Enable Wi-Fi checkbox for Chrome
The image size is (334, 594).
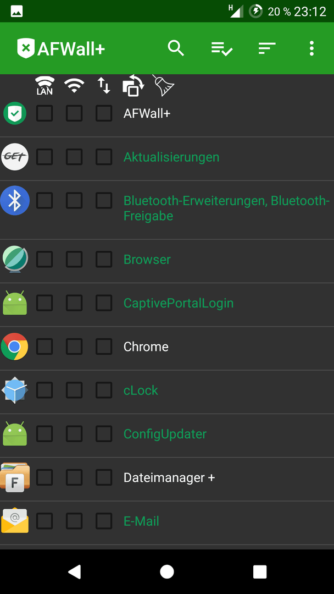pos(74,346)
